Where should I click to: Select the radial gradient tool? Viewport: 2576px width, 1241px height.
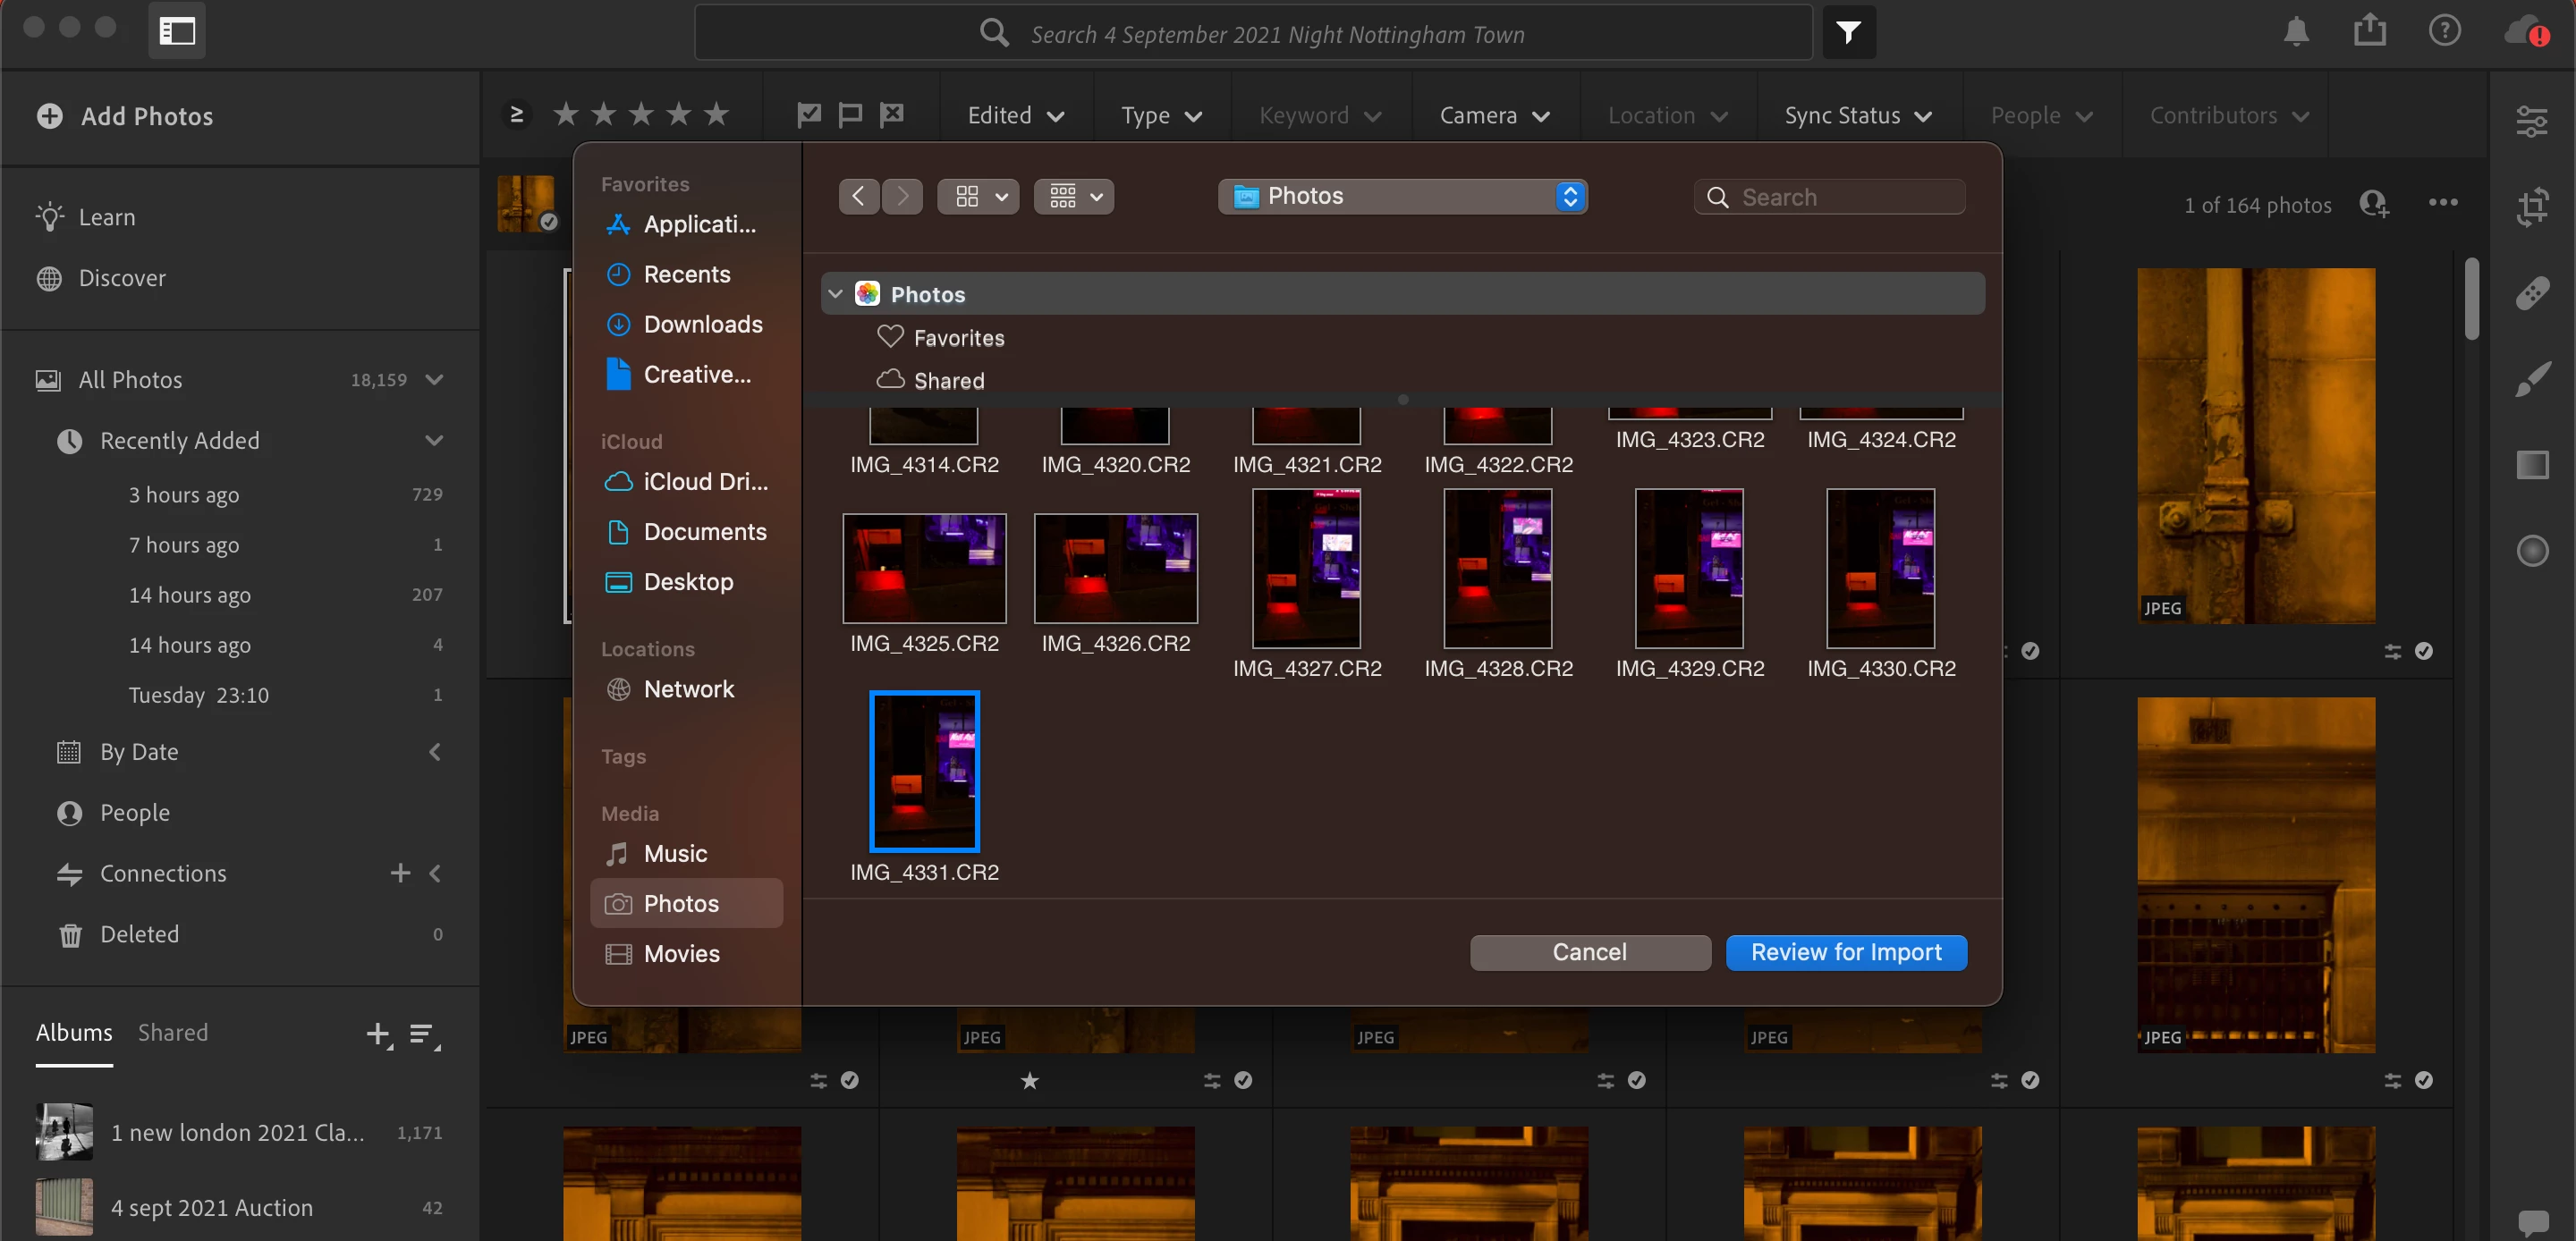[x=2532, y=551]
